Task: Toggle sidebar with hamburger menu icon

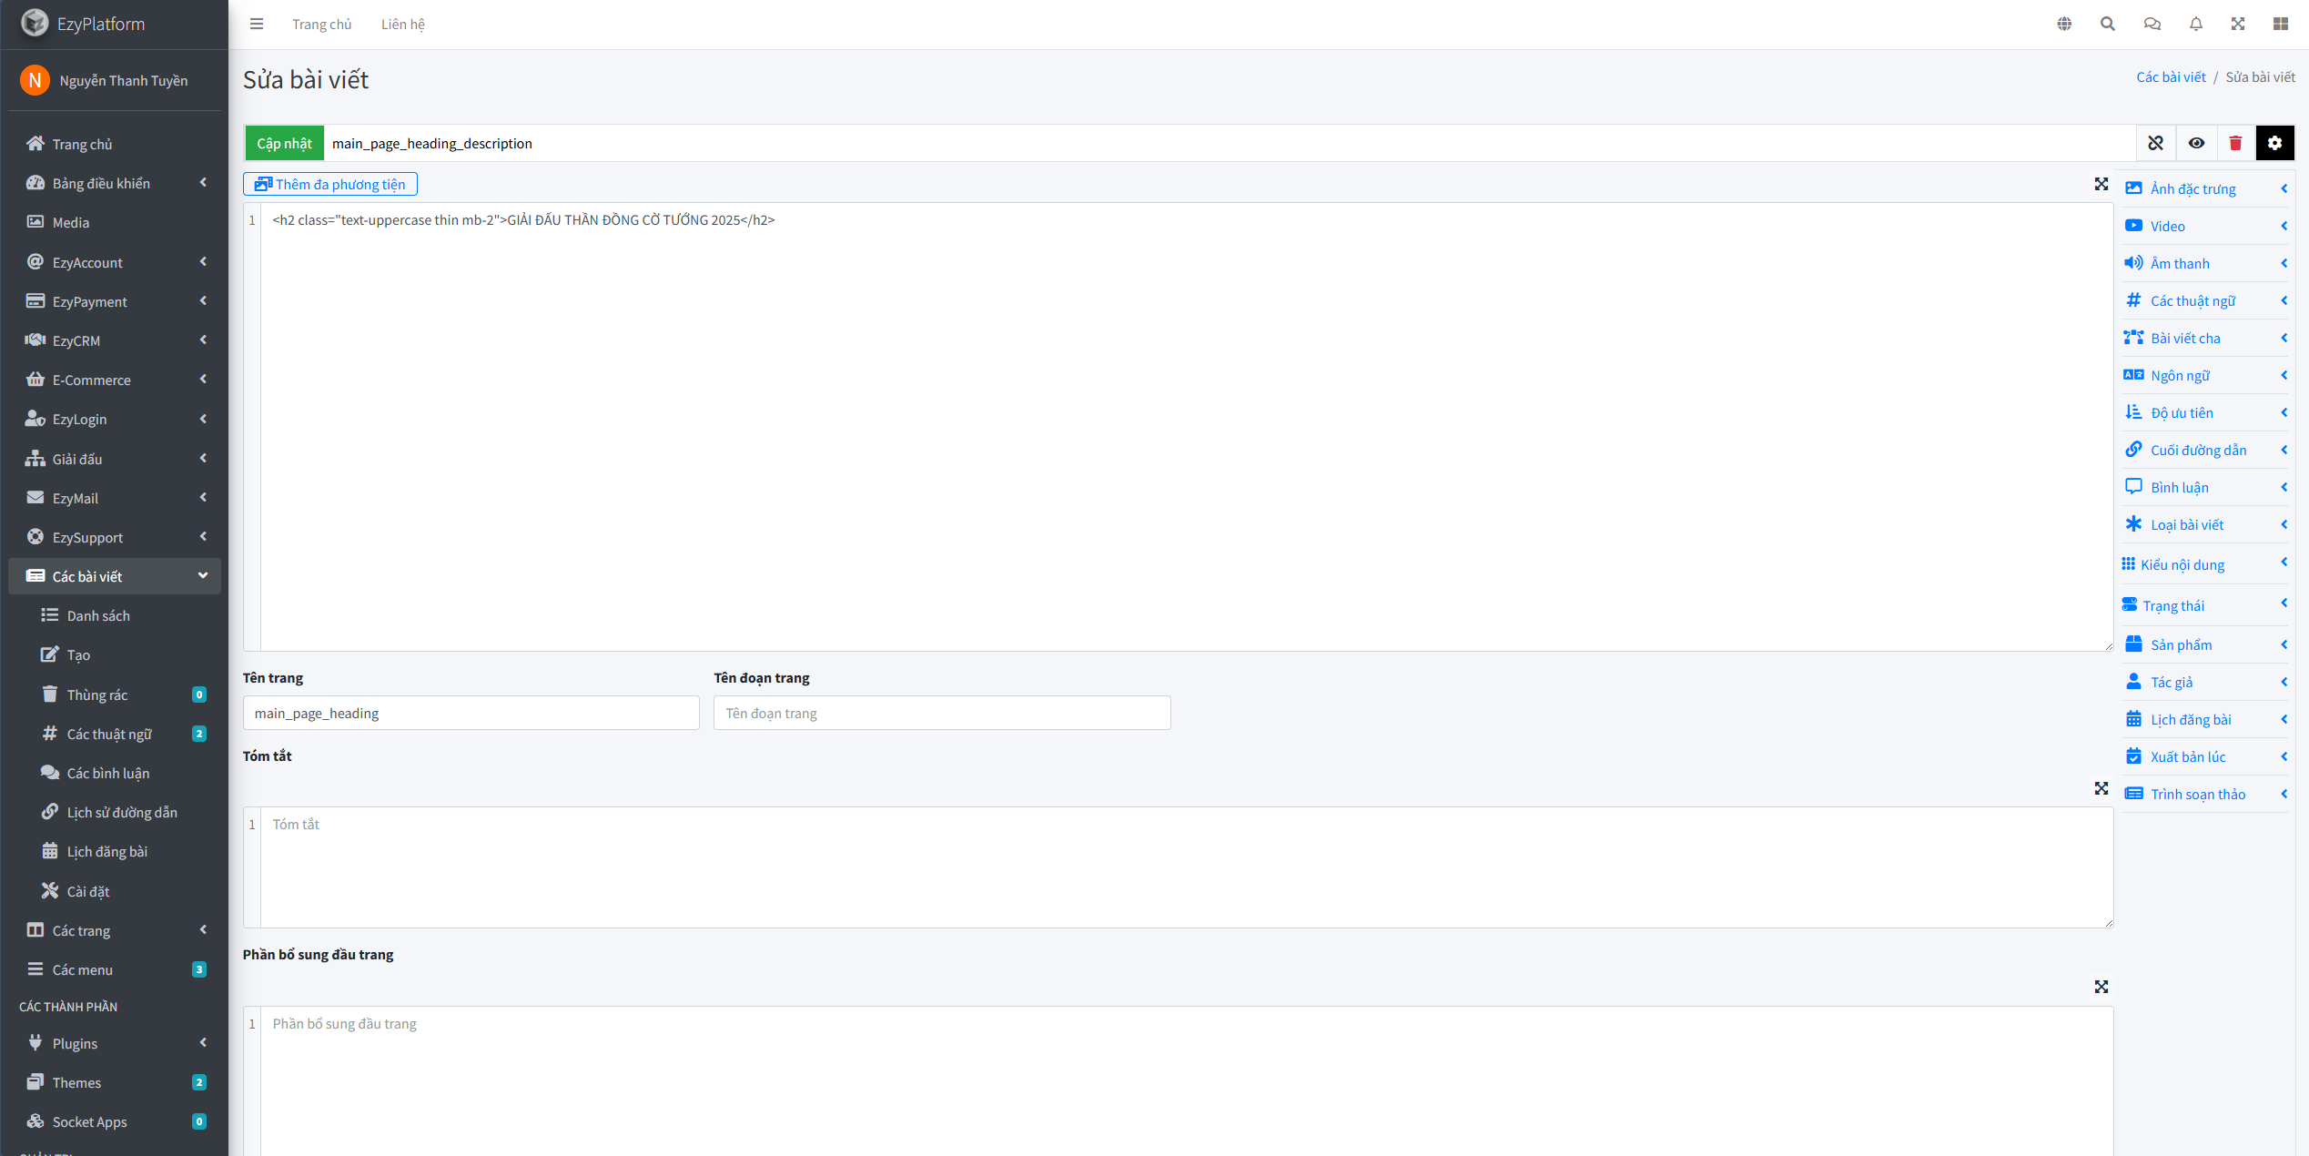Action: pyautogui.click(x=257, y=24)
